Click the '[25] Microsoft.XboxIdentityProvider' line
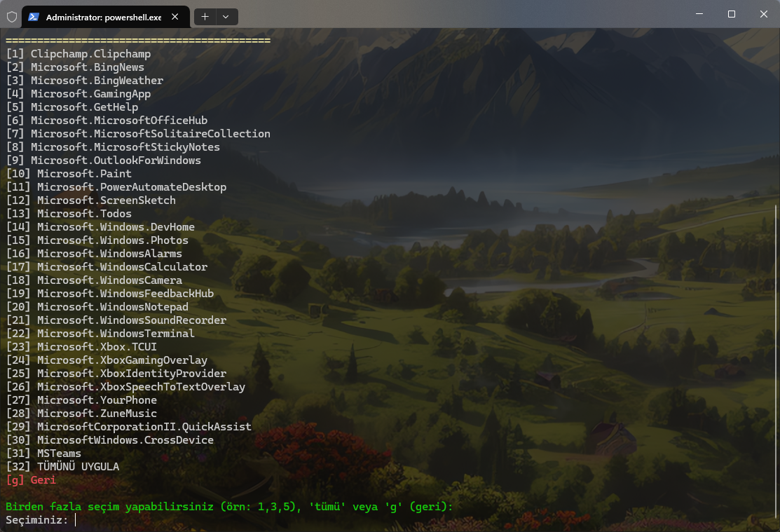The height and width of the screenshot is (532, 780). coord(116,374)
